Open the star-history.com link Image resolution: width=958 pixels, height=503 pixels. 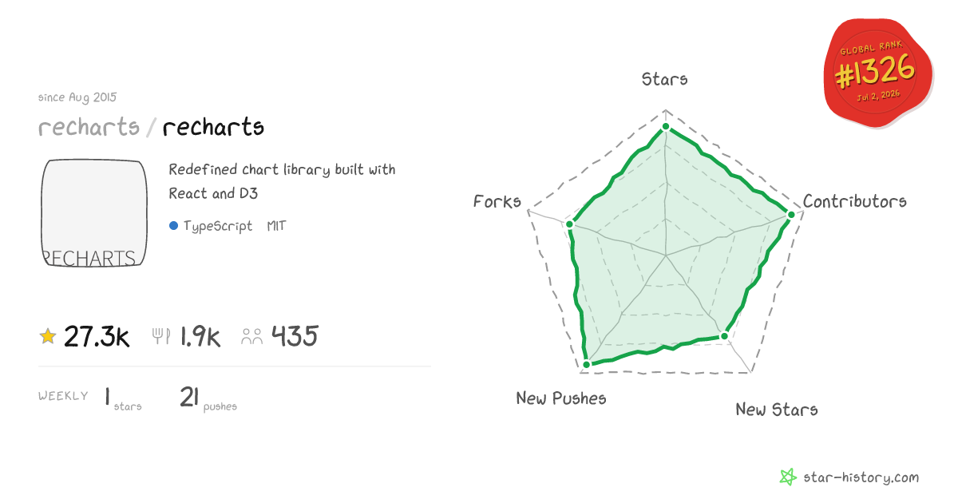(861, 477)
